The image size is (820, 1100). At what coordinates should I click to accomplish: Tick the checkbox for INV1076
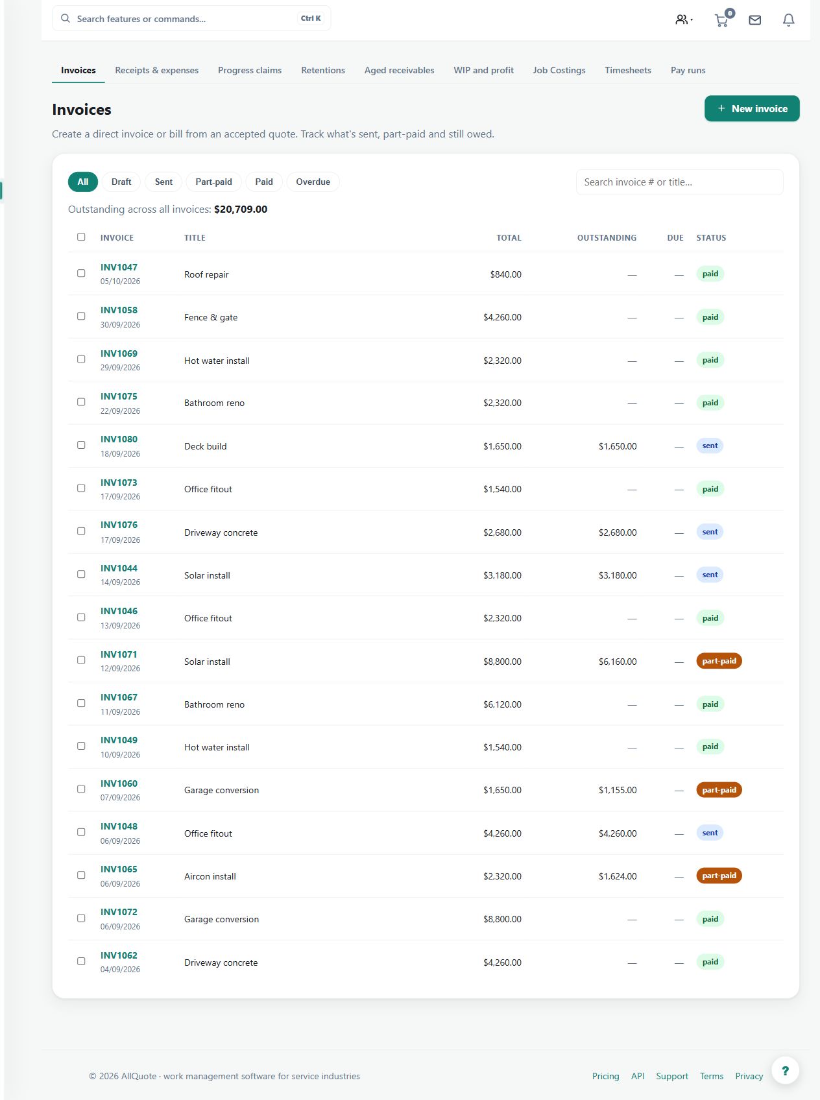(x=81, y=531)
